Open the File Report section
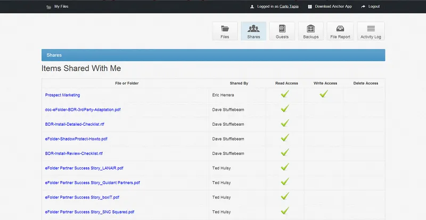This screenshot has height=220, width=426. click(340, 31)
